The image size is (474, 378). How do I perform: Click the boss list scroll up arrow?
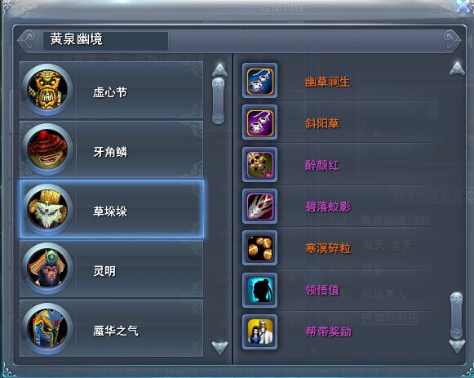219,70
